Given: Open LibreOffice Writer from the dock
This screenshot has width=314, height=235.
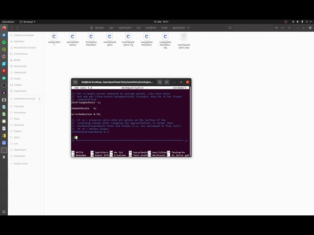Looking at the screenshot, I should click(4, 107).
